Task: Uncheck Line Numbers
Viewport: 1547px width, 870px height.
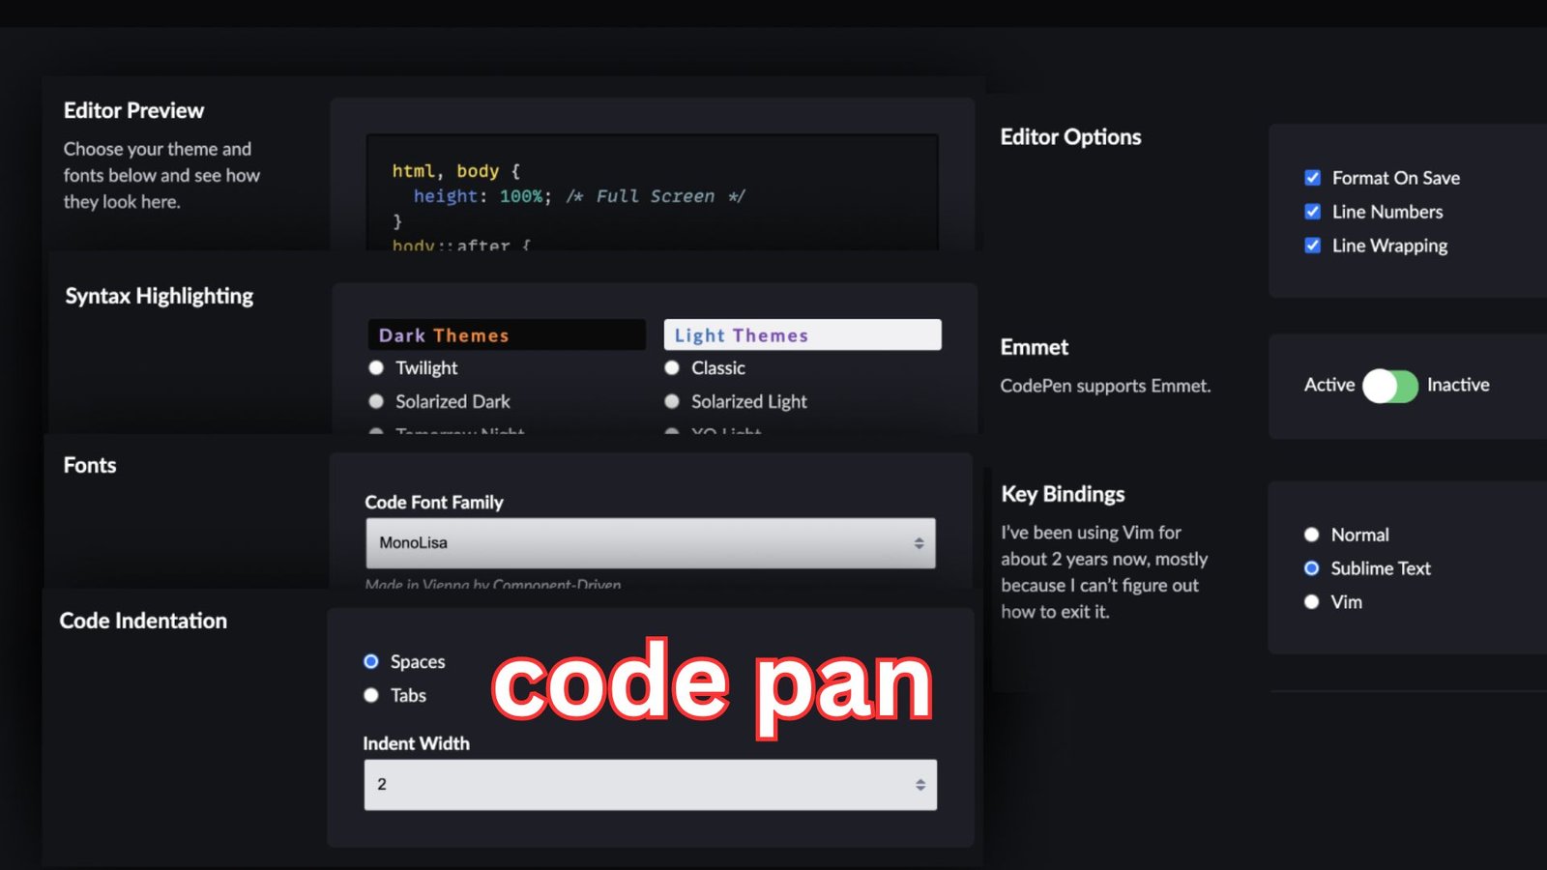Action: [x=1312, y=212]
